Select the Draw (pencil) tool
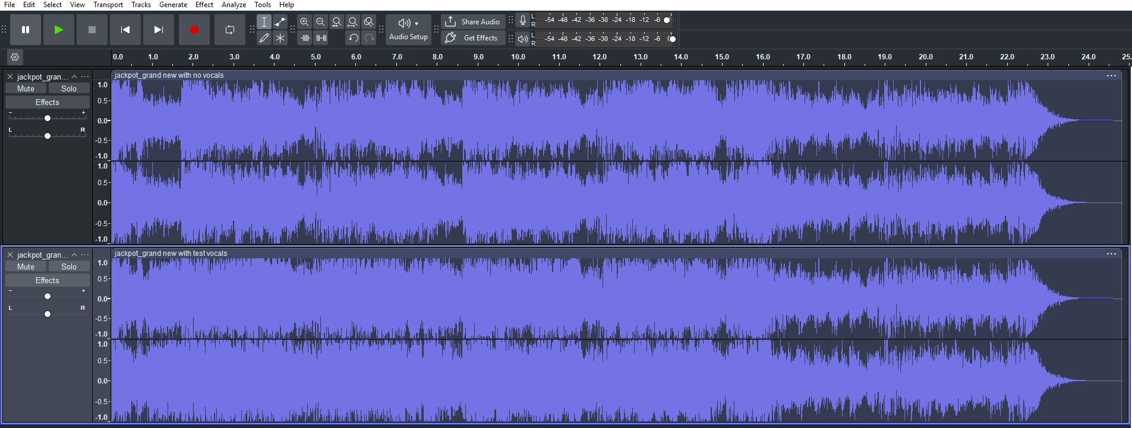This screenshot has width=1132, height=428. point(264,38)
